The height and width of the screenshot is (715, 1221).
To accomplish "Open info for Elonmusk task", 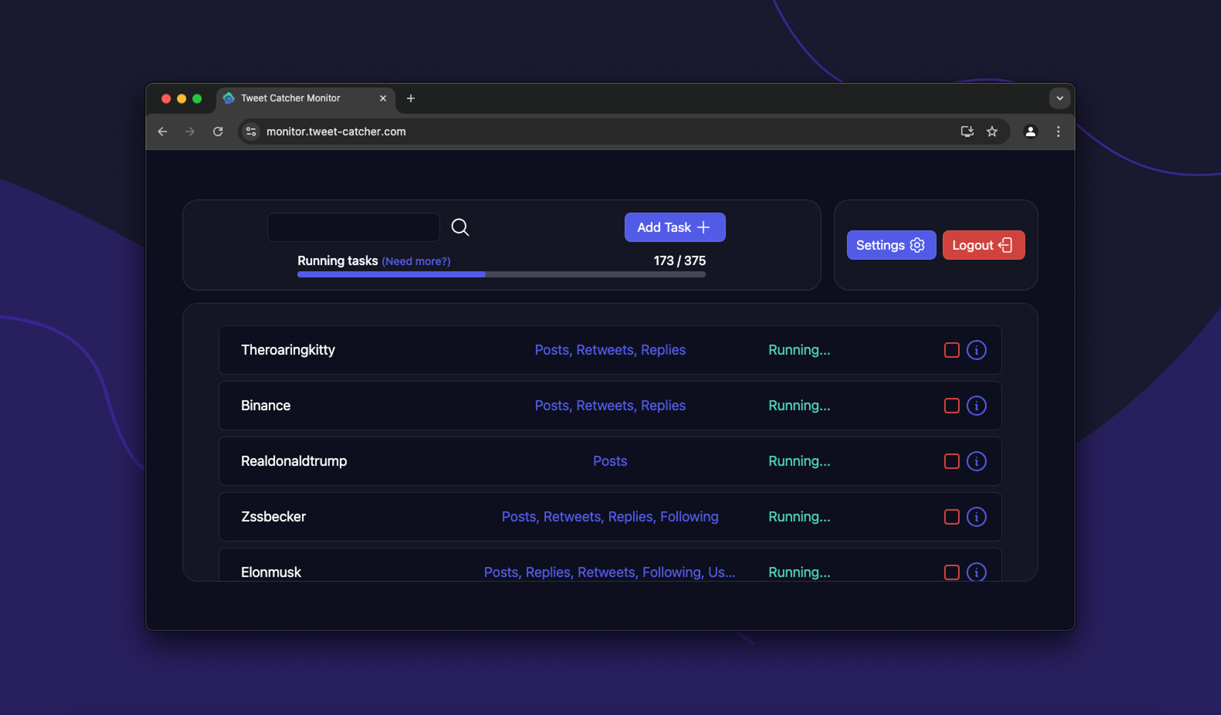I will tap(976, 572).
